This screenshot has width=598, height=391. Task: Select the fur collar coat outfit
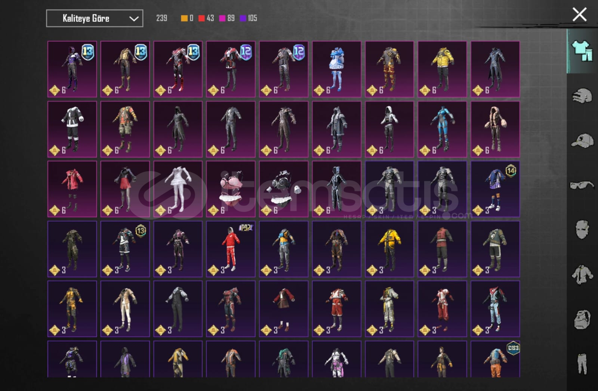(x=495, y=129)
